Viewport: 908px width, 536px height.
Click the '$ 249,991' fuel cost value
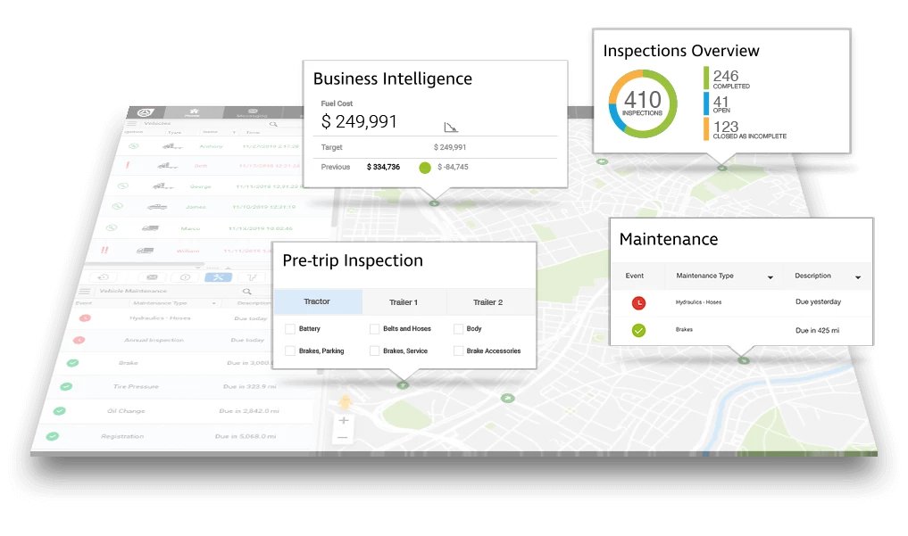[x=359, y=121]
